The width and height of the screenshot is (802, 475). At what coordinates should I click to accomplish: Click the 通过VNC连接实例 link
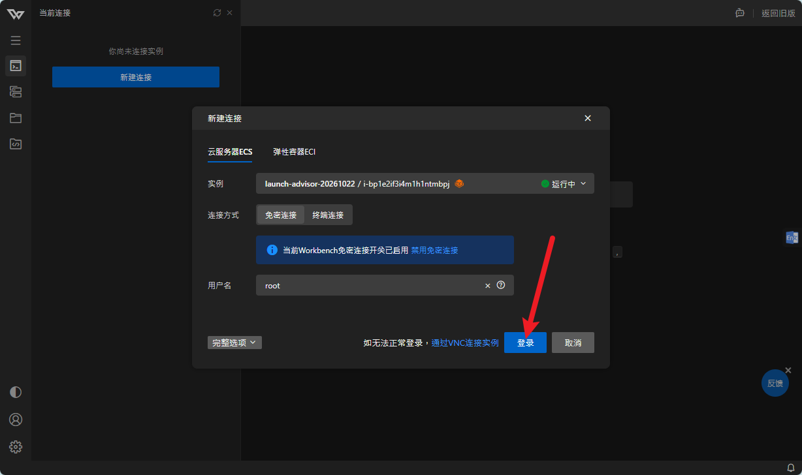(x=465, y=343)
